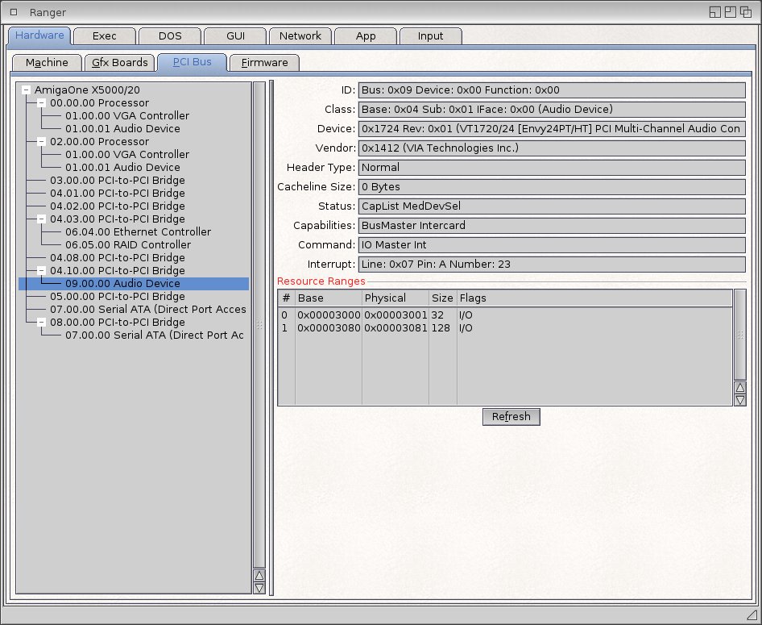762x625 pixels.
Task: Select the 06.05.00 RAID Controller entry
Action: click(128, 245)
